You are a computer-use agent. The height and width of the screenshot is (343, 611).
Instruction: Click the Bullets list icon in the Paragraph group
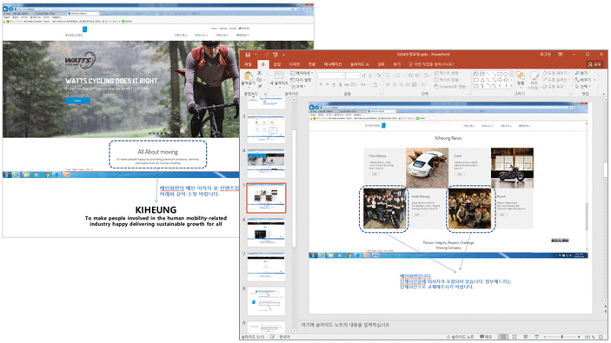pyautogui.click(x=389, y=76)
